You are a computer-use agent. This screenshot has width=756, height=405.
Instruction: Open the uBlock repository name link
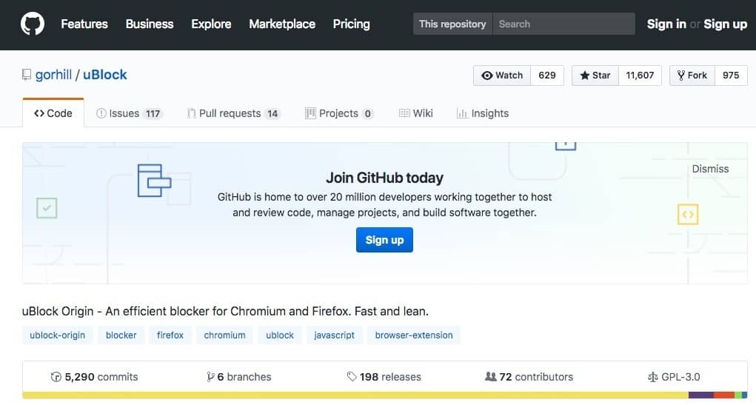click(104, 75)
